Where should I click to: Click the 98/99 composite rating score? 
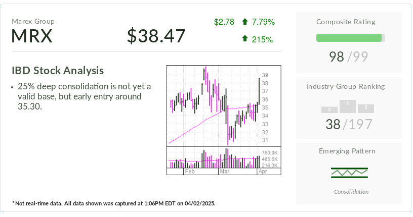tap(349, 57)
